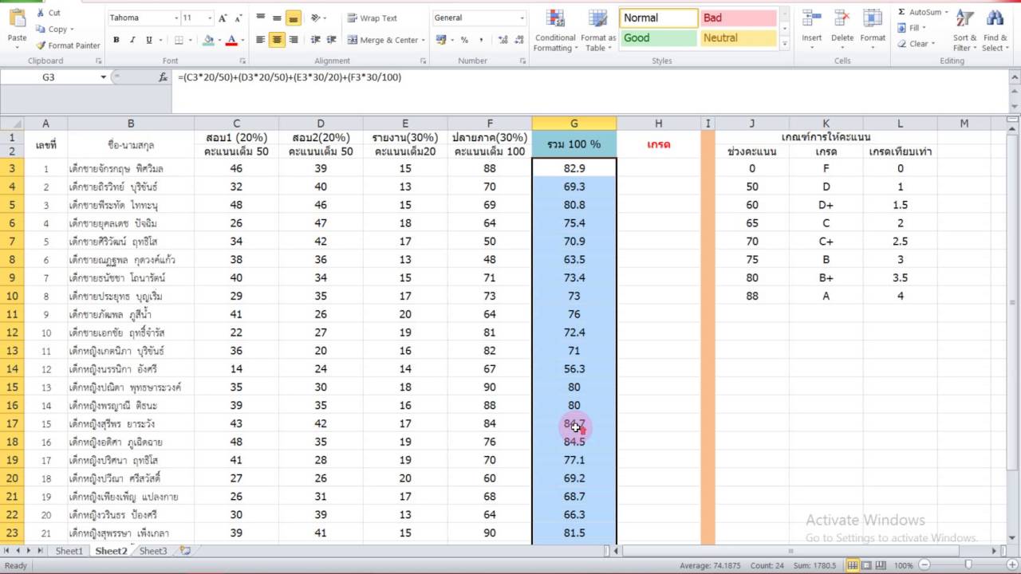Apply the Normal cell style
1021x574 pixels.
tap(659, 18)
